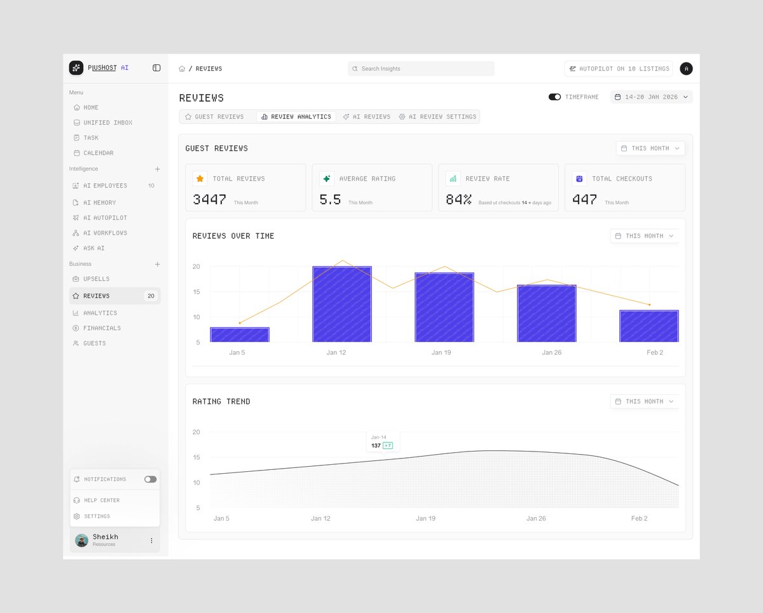
Task: Click the Total Checkouts calendar icon
Action: click(x=579, y=179)
